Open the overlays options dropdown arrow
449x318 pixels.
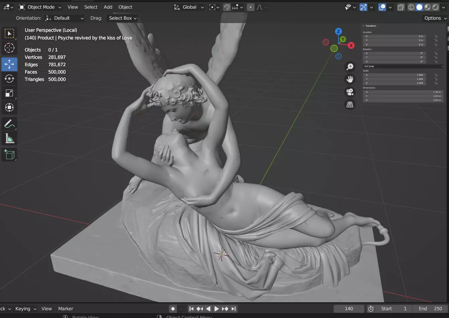coord(390,7)
